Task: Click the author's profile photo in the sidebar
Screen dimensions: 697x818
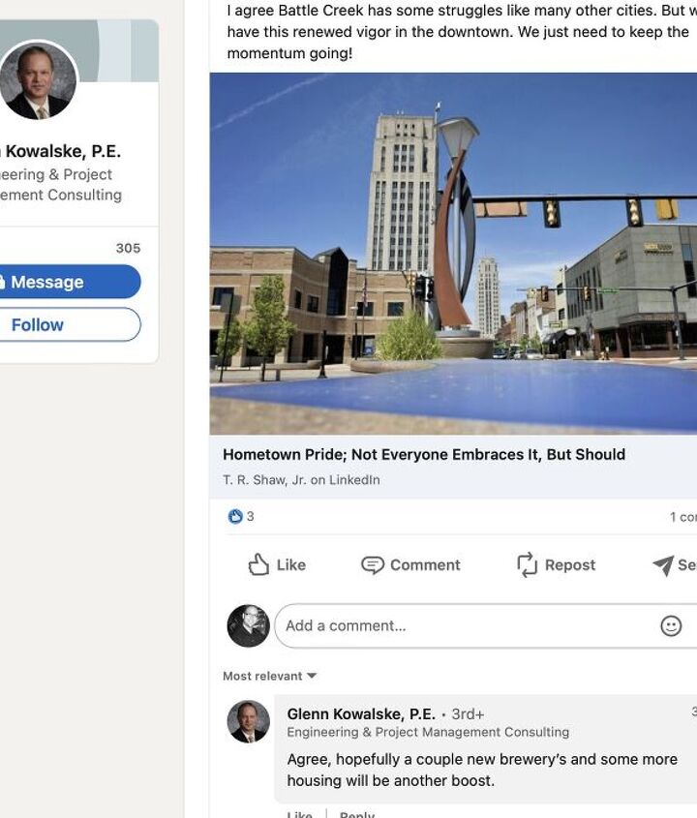Action: click(x=39, y=80)
